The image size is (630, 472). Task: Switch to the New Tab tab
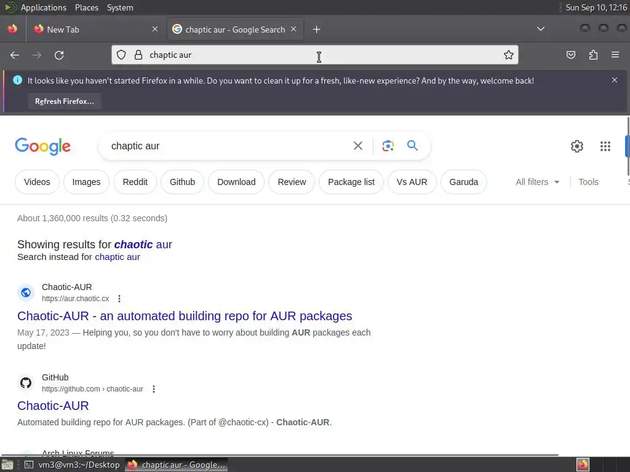coord(97,29)
